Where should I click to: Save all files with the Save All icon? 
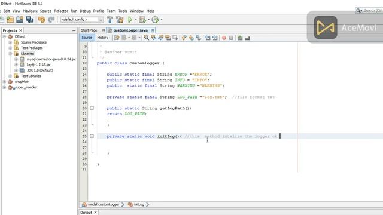pos(29,20)
